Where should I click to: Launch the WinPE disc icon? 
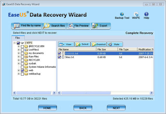[x=136, y=14]
